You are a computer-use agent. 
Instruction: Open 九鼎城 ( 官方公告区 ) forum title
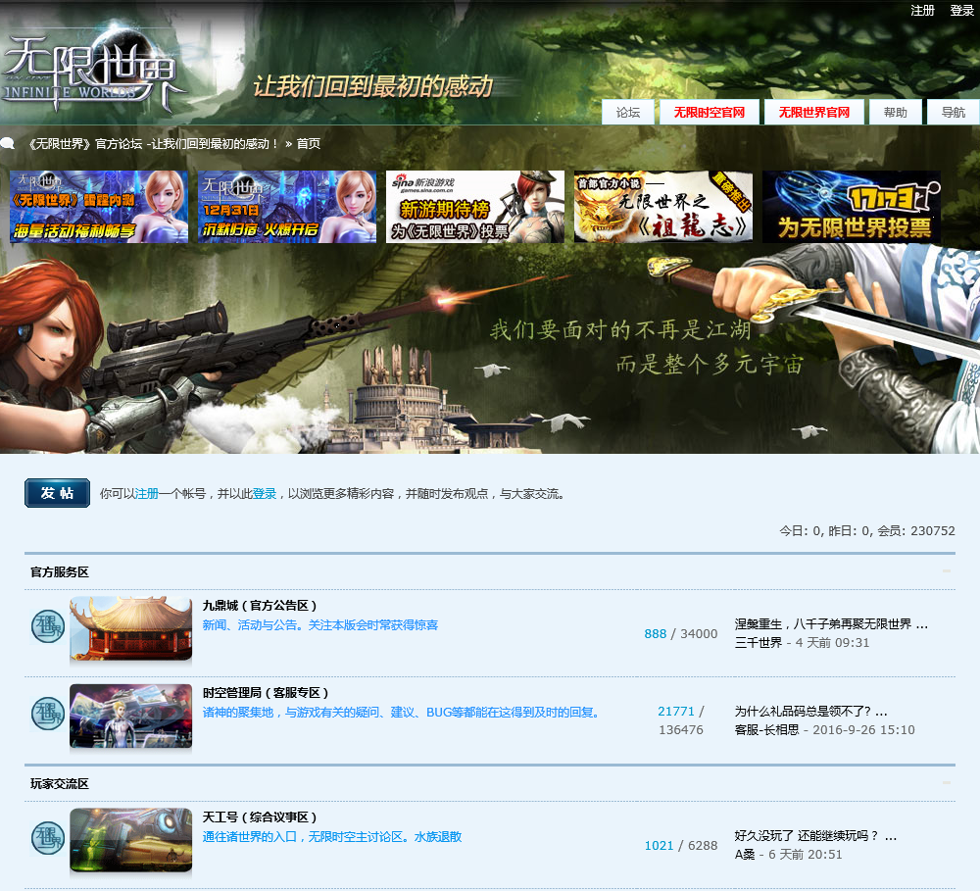tap(260, 605)
